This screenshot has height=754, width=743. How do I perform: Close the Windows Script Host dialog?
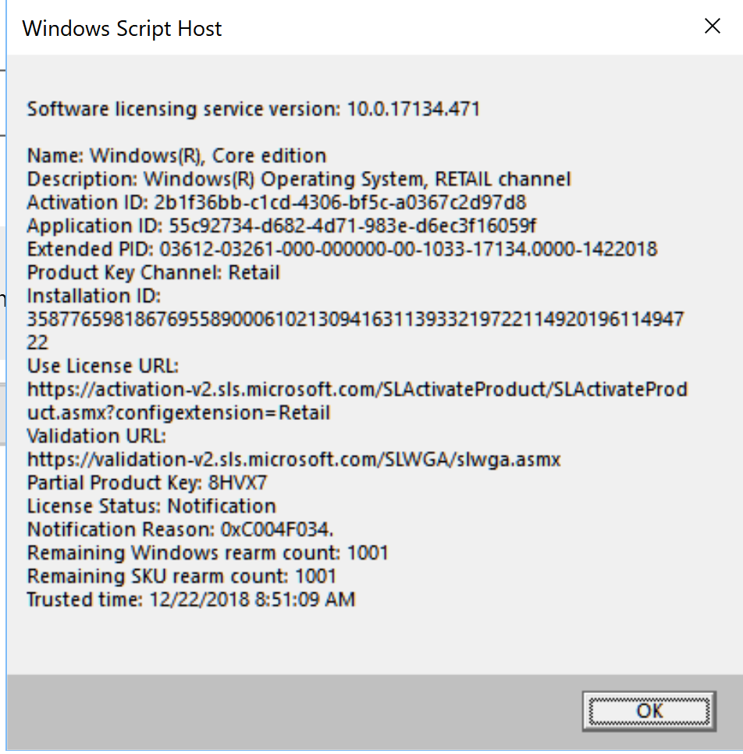coord(713,26)
